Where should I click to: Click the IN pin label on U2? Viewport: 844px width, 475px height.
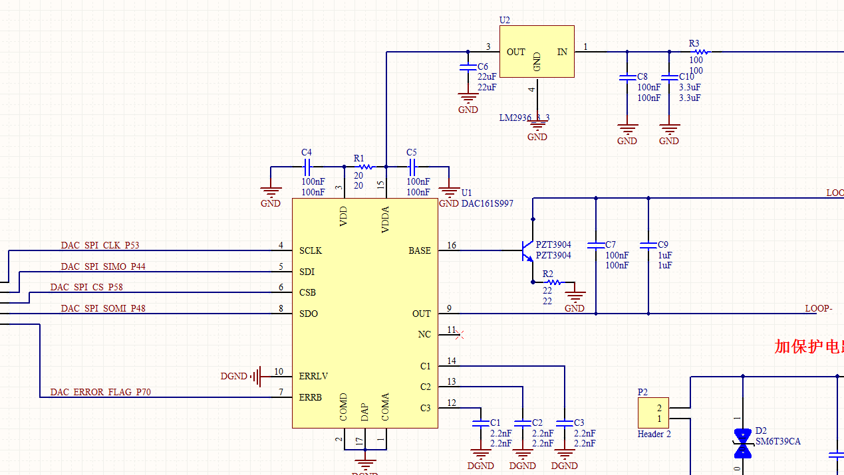pyautogui.click(x=562, y=51)
